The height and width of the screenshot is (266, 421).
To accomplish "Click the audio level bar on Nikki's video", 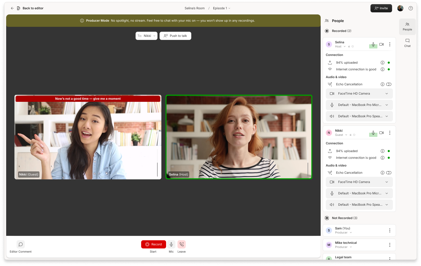I will tap(157, 169).
